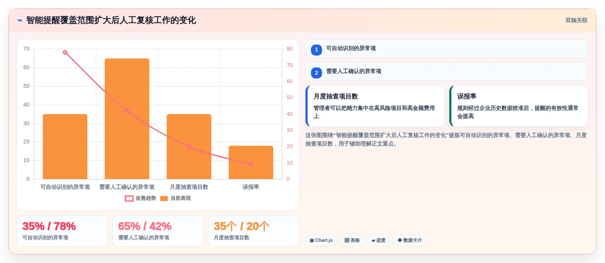Click the orange bar for 可自动识别的异常项
This screenshot has width=605, height=263.
[x=65, y=146]
